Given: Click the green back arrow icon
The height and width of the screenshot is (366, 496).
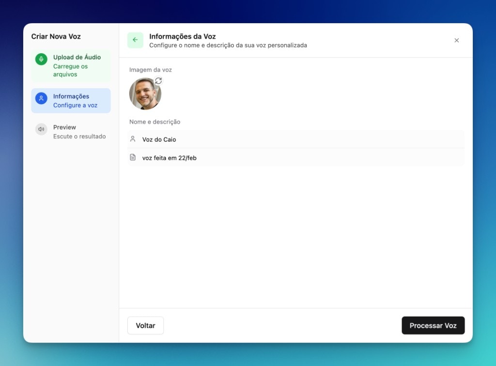Looking at the screenshot, I should pyautogui.click(x=135, y=40).
